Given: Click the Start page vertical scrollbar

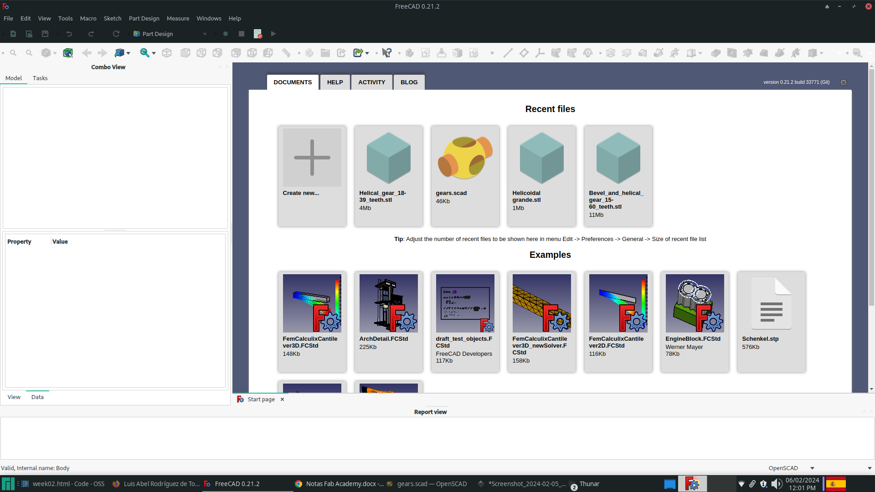Looking at the screenshot, I should 871,187.
